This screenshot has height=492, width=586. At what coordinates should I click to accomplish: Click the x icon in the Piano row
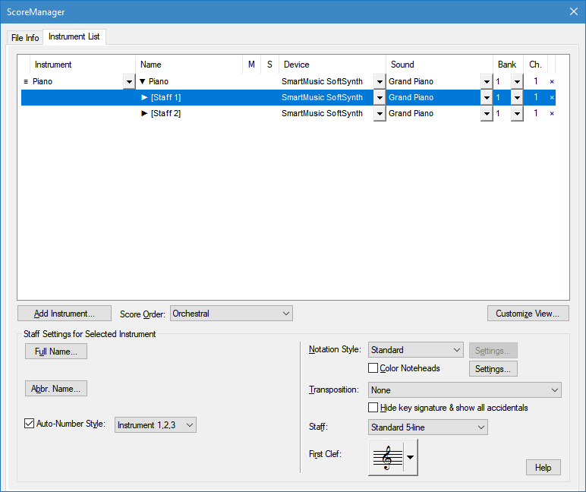[x=552, y=81]
